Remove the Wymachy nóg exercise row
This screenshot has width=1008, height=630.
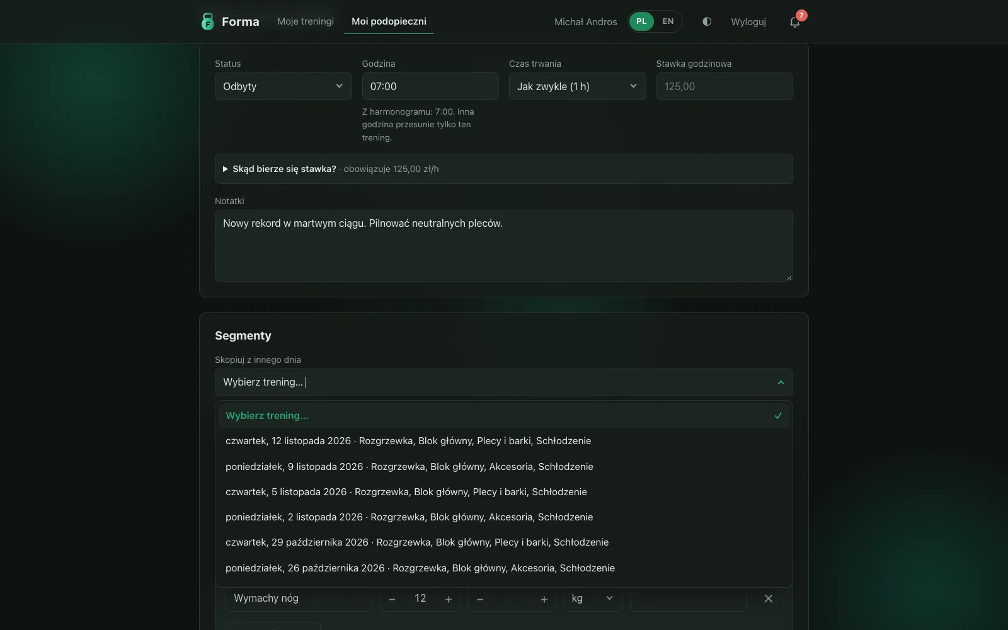769,598
